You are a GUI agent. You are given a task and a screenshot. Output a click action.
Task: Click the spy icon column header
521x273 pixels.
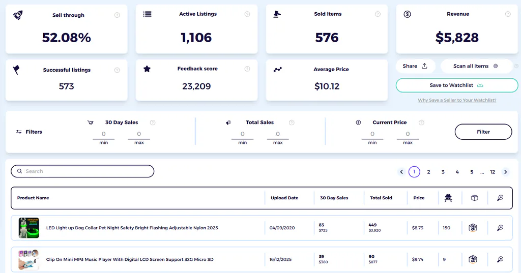tap(448, 198)
